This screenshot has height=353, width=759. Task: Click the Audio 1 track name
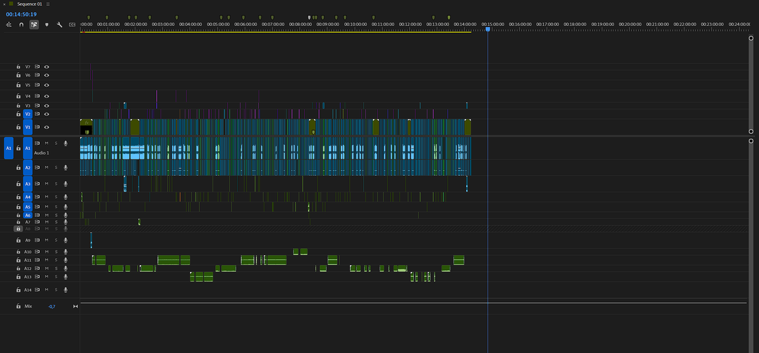42,153
